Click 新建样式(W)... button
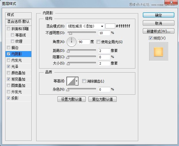 [159, 31]
